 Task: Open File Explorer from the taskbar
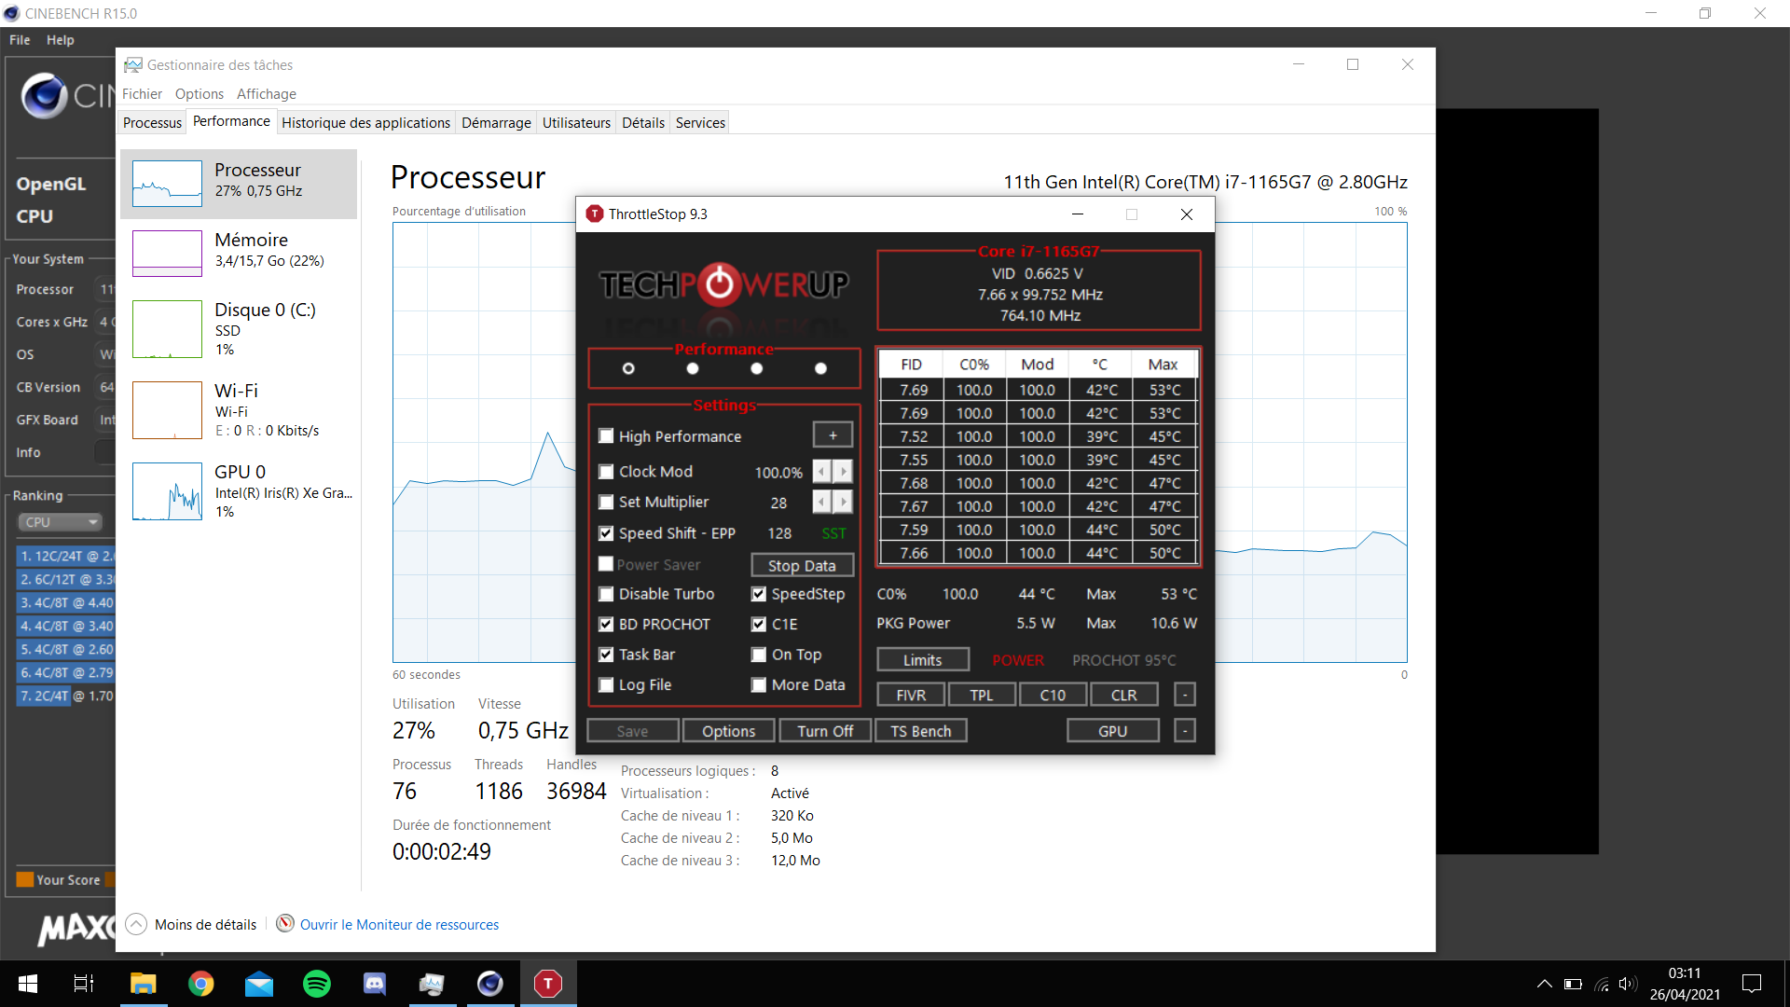click(143, 984)
